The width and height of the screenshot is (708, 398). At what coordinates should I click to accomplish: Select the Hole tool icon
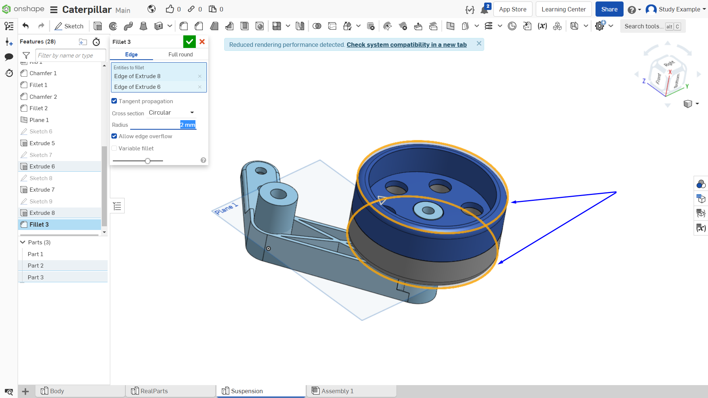(260, 26)
